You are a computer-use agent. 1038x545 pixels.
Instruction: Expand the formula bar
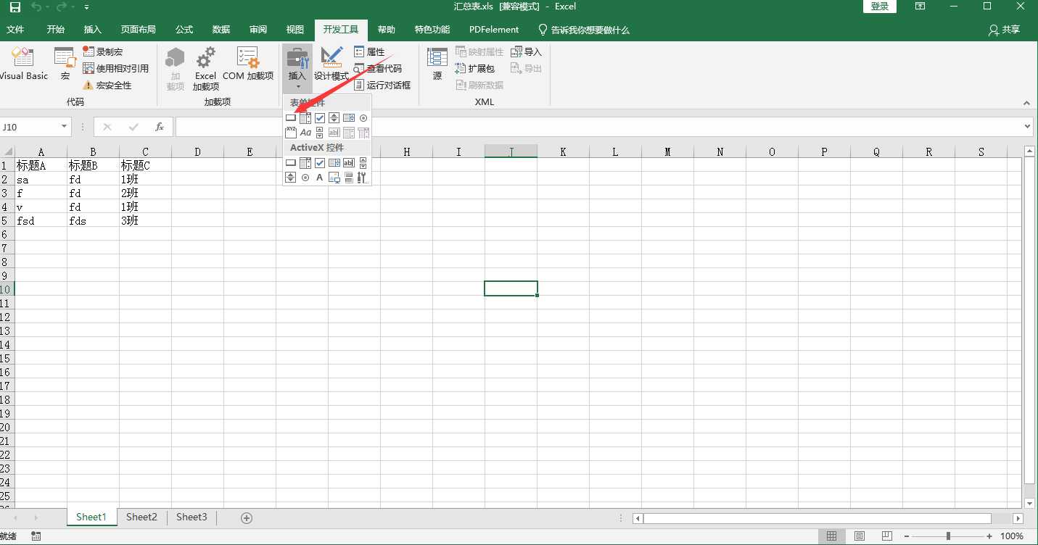1026,127
